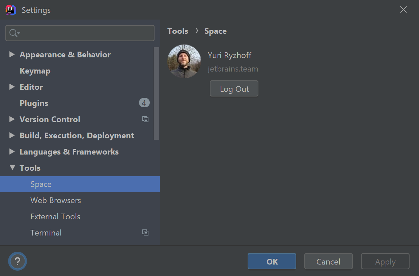Collapse the Tools section arrow
This screenshot has width=419, height=276.
pos(12,167)
